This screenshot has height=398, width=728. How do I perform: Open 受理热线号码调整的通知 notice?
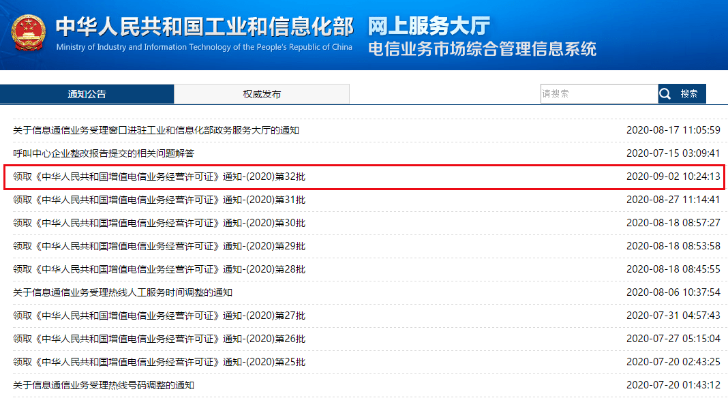click(104, 386)
